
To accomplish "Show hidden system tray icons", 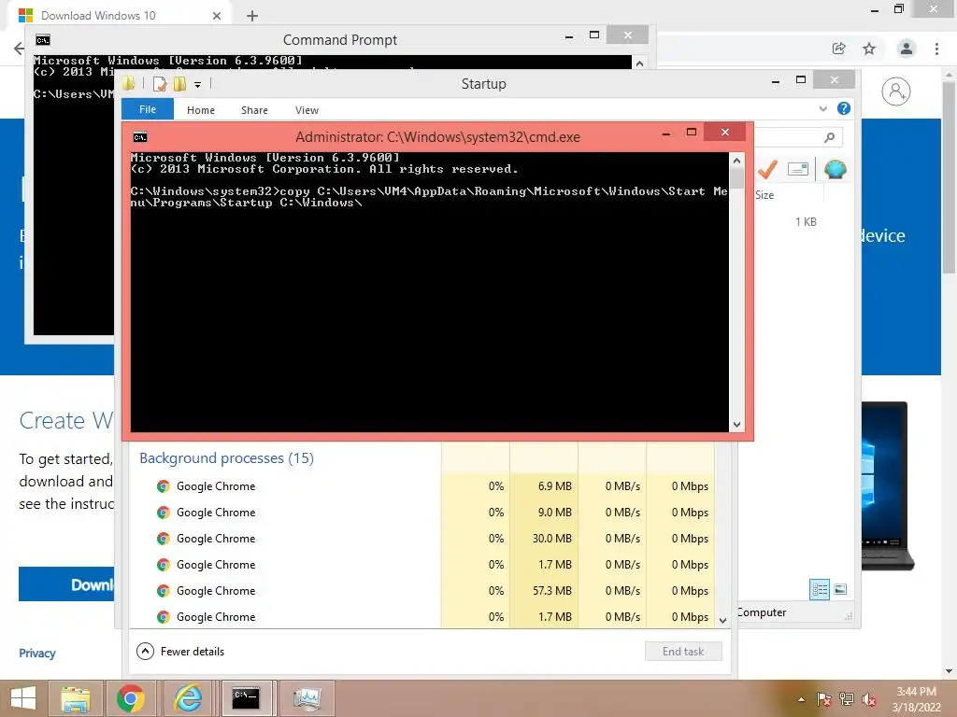I will [801, 699].
